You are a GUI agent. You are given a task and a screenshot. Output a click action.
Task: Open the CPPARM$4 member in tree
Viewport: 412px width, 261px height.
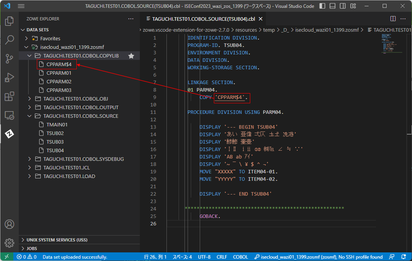[x=59, y=64]
